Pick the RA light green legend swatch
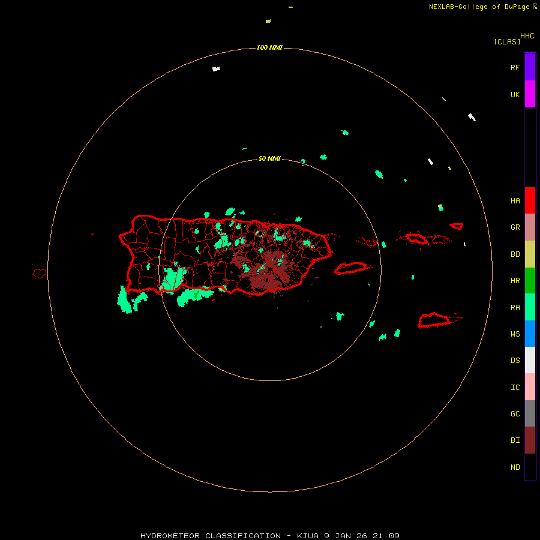Image resolution: width=540 pixels, height=540 pixels. point(530,307)
